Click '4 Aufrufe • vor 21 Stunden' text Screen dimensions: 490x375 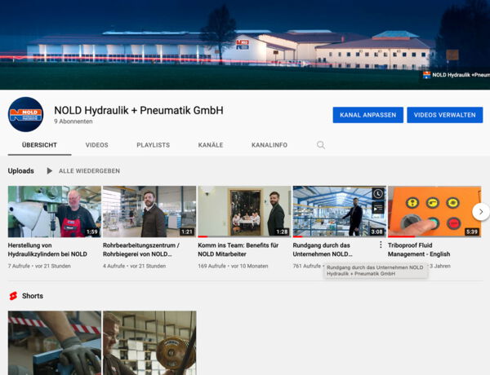(x=135, y=266)
